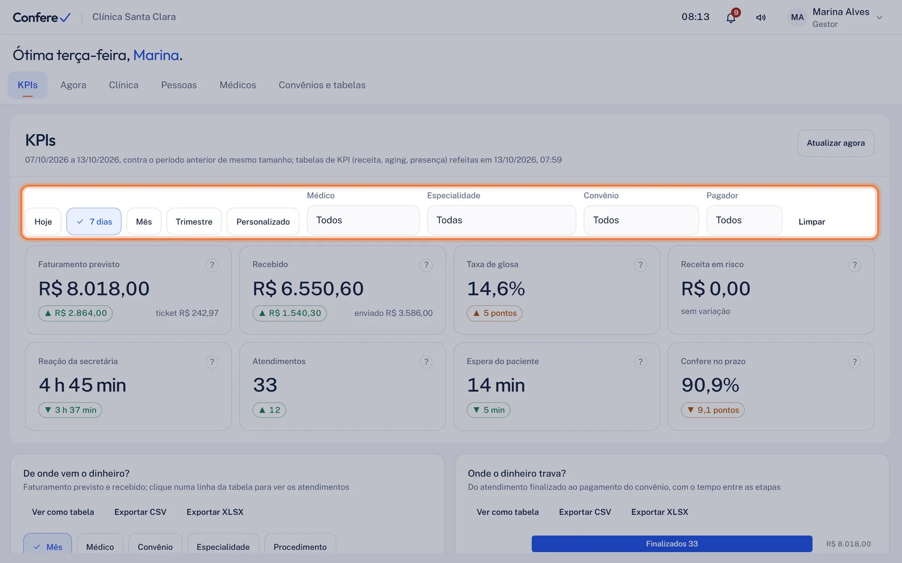Image resolution: width=902 pixels, height=563 pixels.
Task: Open help for Atendimentos card
Action: pos(426,362)
